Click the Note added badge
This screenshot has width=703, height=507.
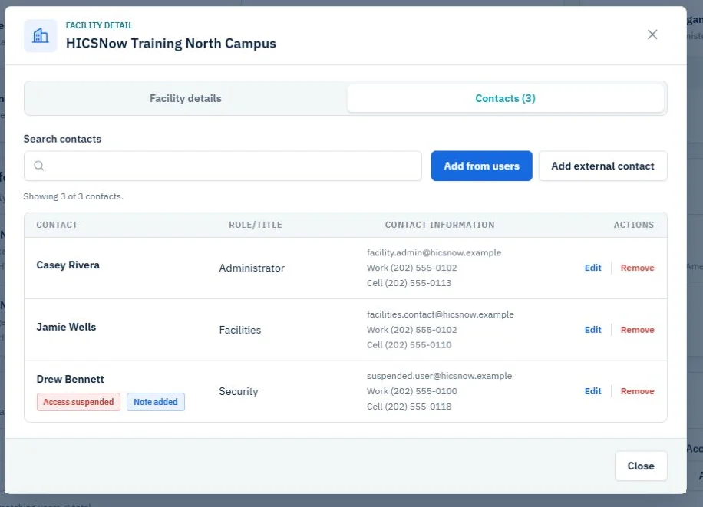(156, 402)
